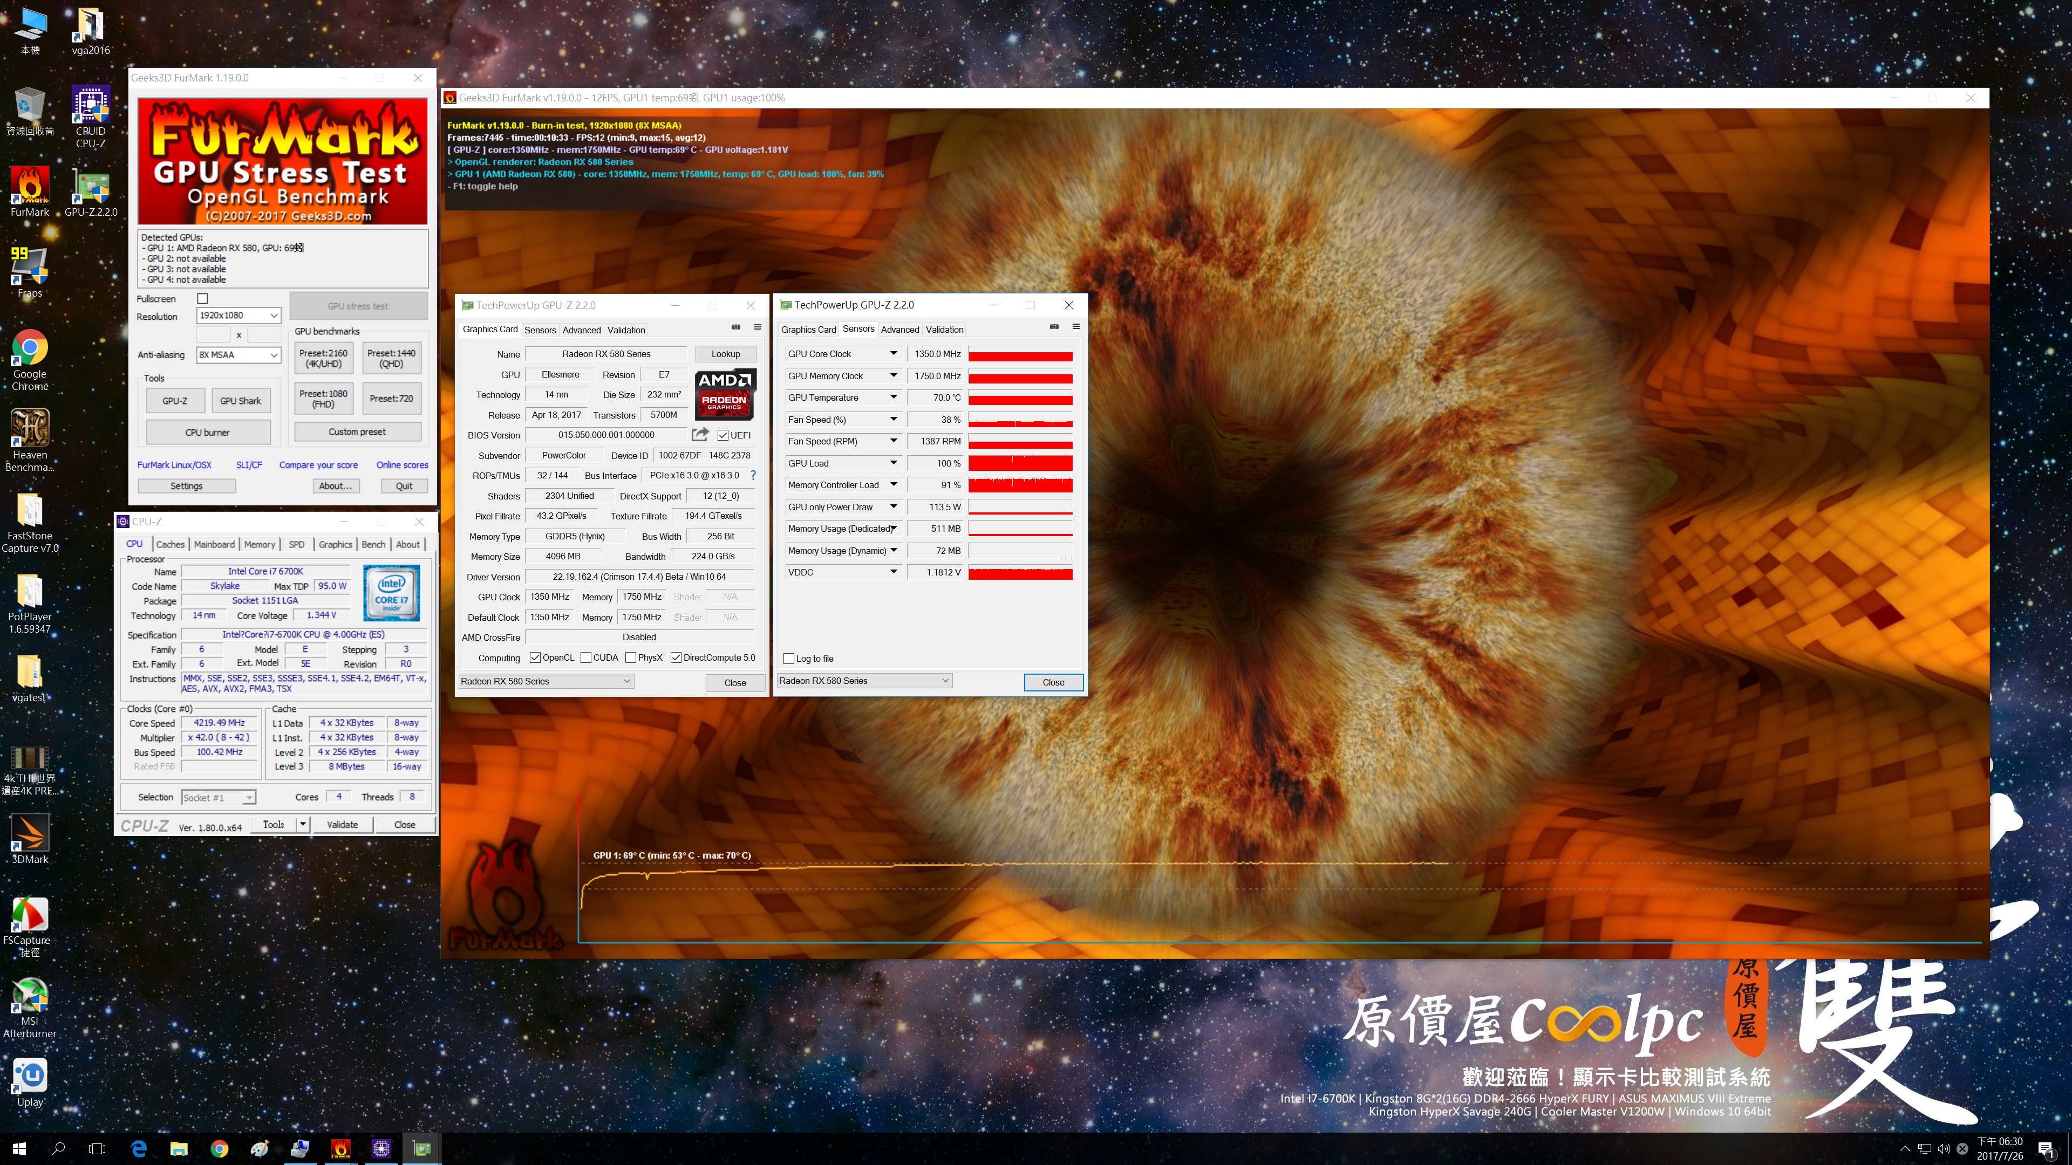Screen dimensions: 2072x1165
Task: Open the FurMark desktop shortcut
Action: [x=30, y=191]
